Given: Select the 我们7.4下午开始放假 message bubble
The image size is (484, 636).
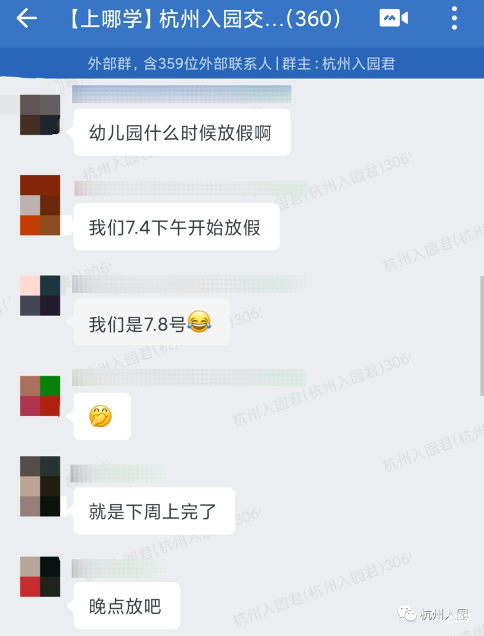Looking at the screenshot, I should (176, 227).
